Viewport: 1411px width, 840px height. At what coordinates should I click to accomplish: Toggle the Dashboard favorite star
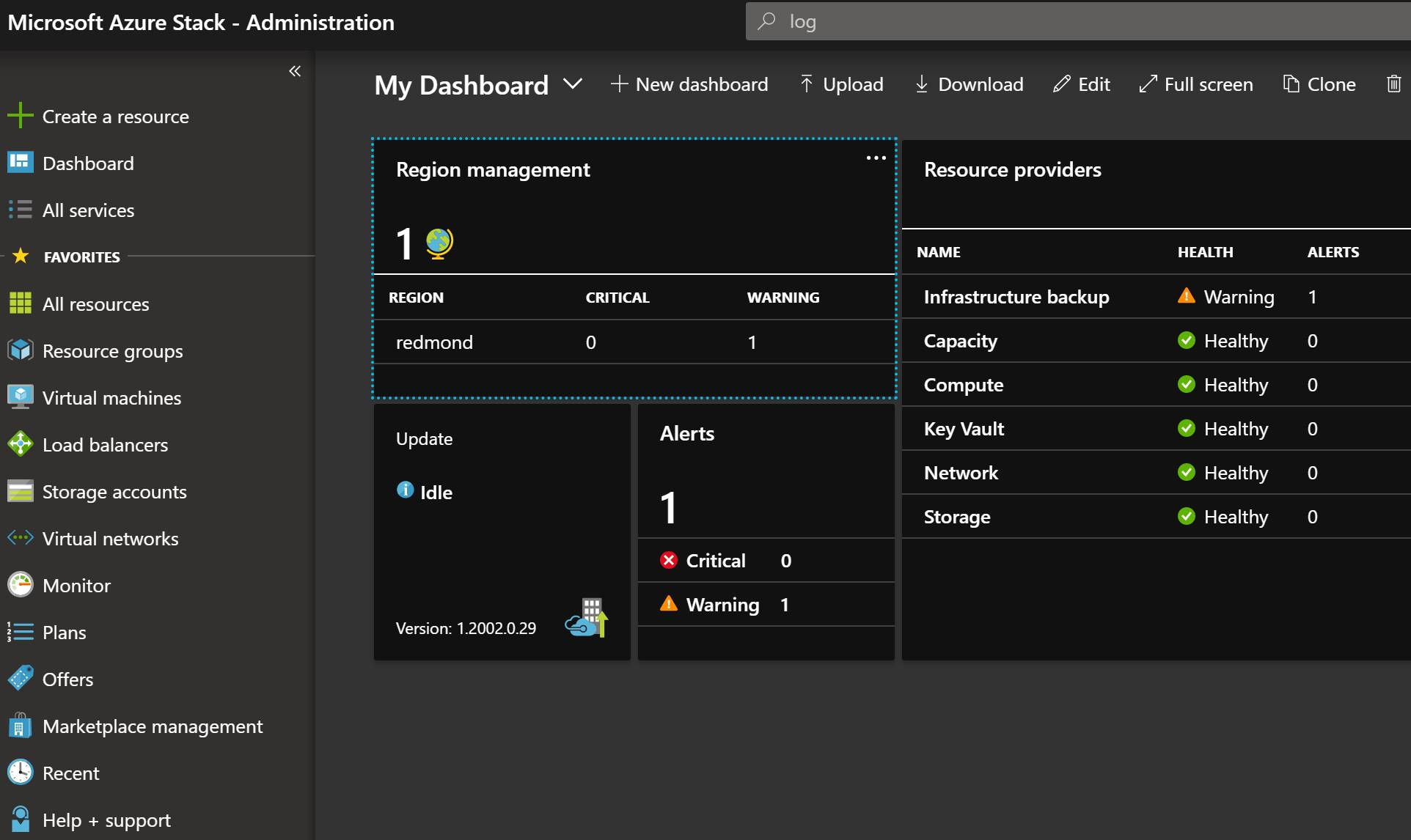tap(291, 163)
